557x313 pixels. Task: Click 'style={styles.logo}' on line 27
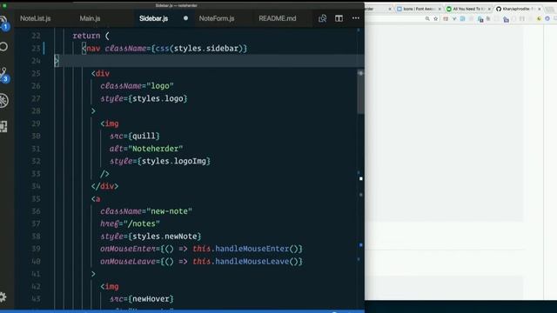(144, 98)
